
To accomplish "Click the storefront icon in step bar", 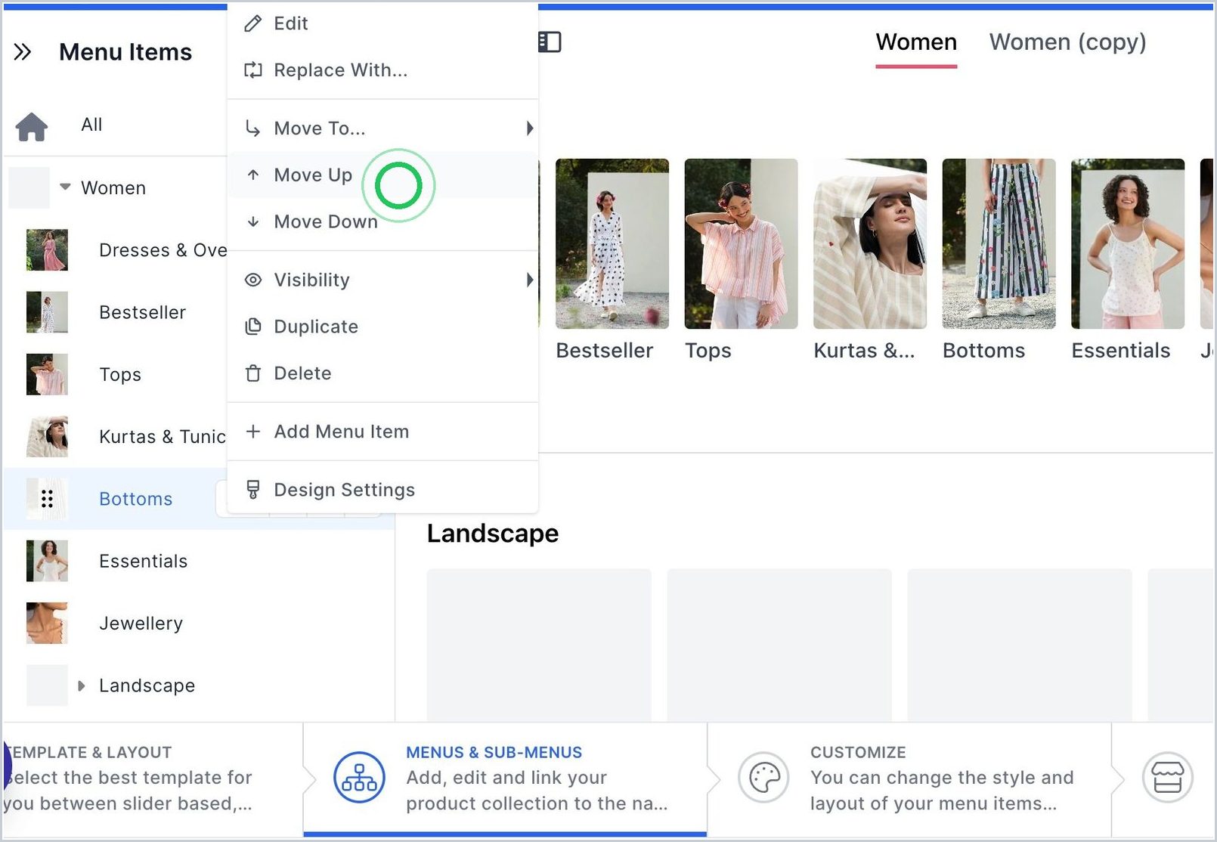I will coord(1167,777).
